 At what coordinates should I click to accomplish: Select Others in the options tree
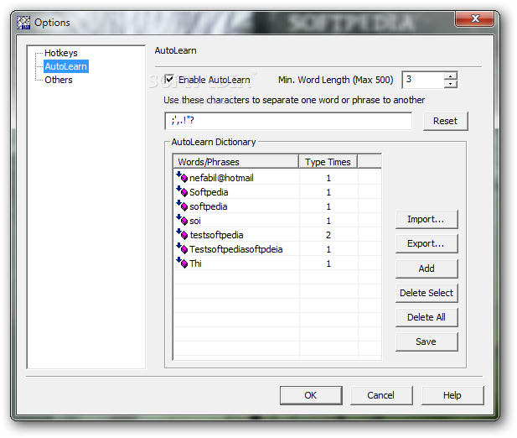(x=59, y=80)
